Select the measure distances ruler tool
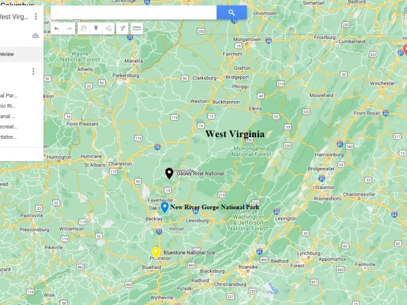This screenshot has height=305, width=407. (x=137, y=28)
